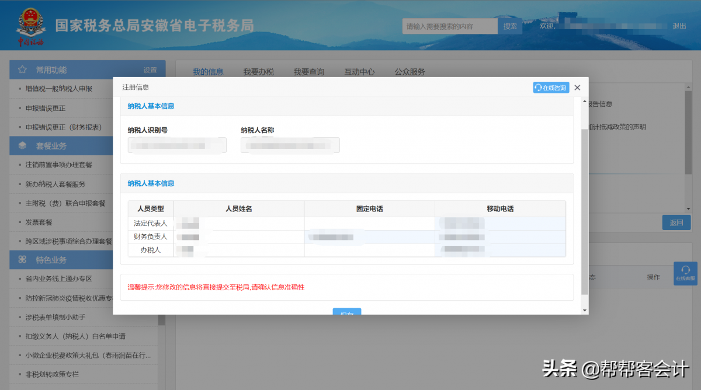The width and height of the screenshot is (701, 390).
Task: Click the star icon beside 常用功能
Action: [22, 70]
